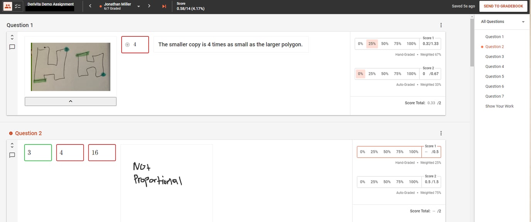Image resolution: width=531 pixels, height=222 pixels.
Task: Set Question 2 Score 2 to 75%
Action: (400, 182)
